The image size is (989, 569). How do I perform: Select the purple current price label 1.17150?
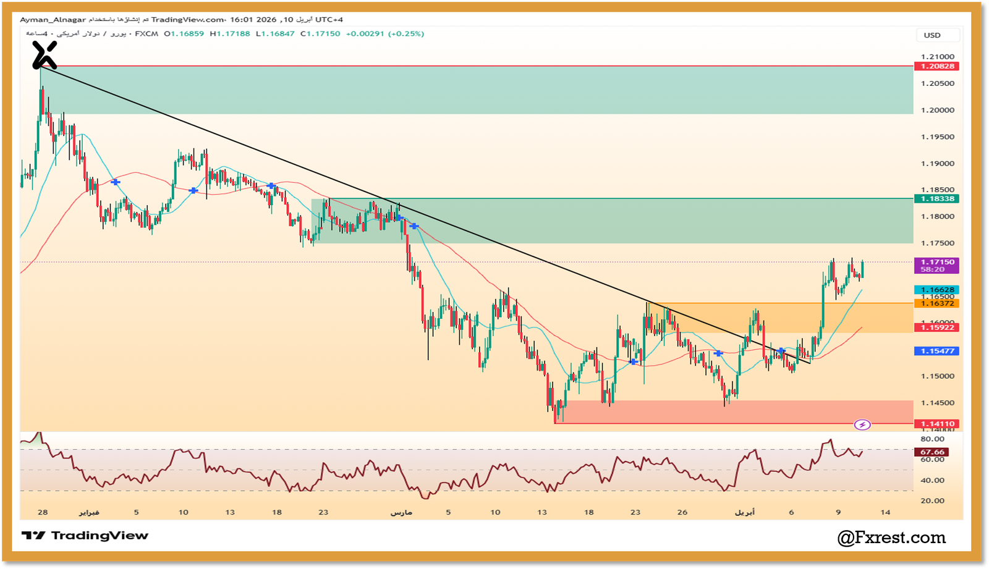pyautogui.click(x=936, y=263)
